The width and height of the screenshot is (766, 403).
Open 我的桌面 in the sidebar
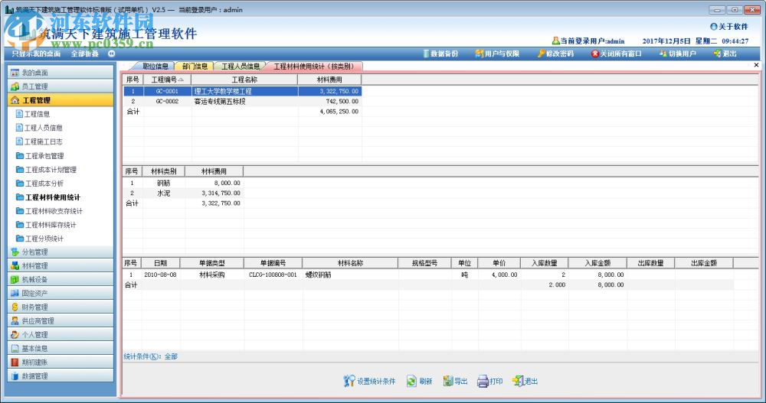tap(61, 73)
